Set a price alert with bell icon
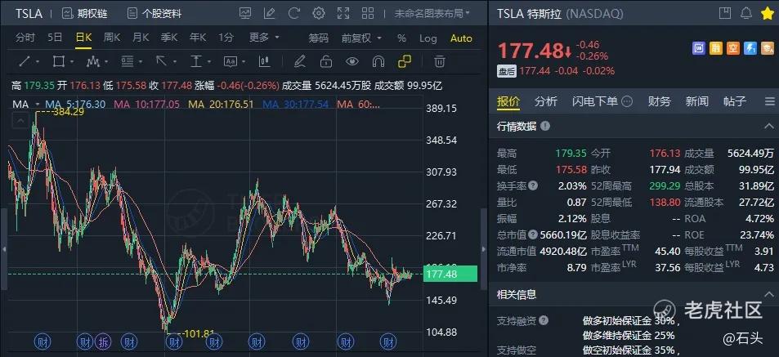Viewport: 779px width, 357px height. click(x=746, y=13)
